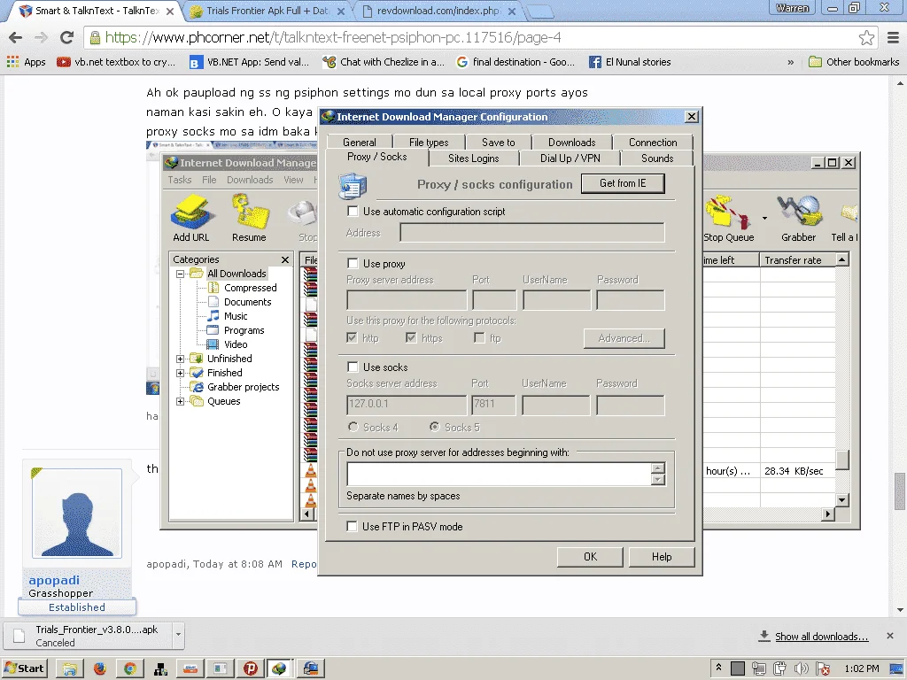Open Show all downloads link
Image resolution: width=907 pixels, height=680 pixels.
[821, 636]
